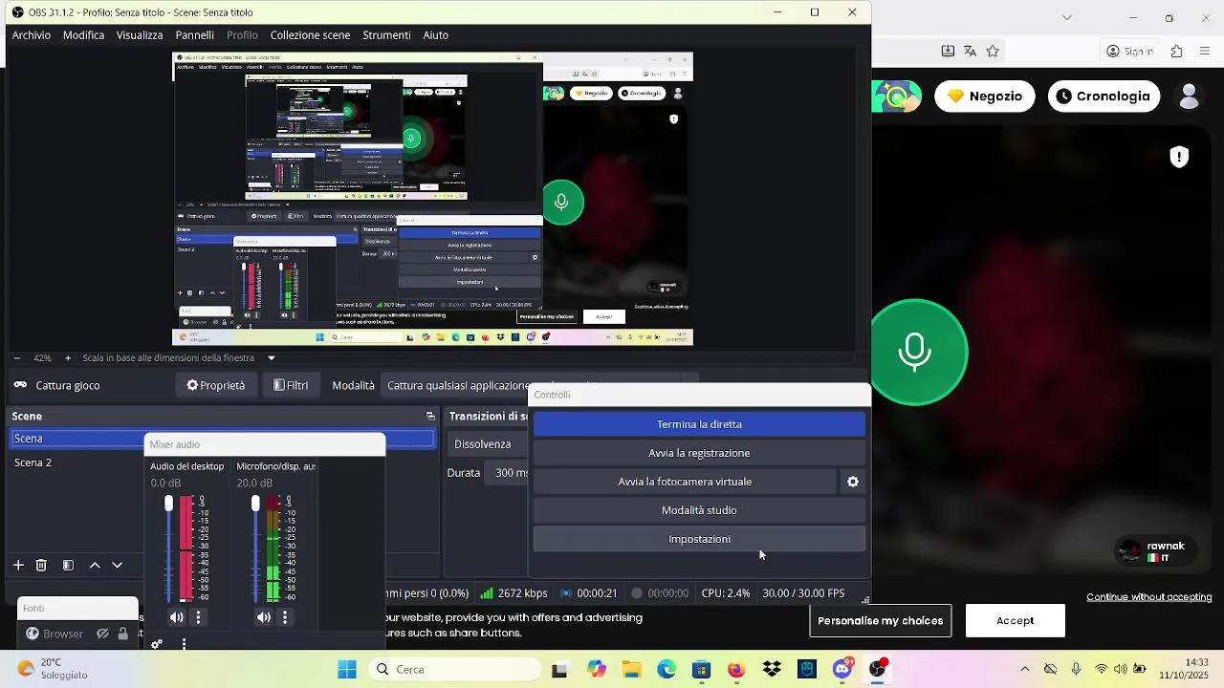Toggle visibility of the Browser source
The height and width of the screenshot is (688, 1224).
pyautogui.click(x=102, y=634)
